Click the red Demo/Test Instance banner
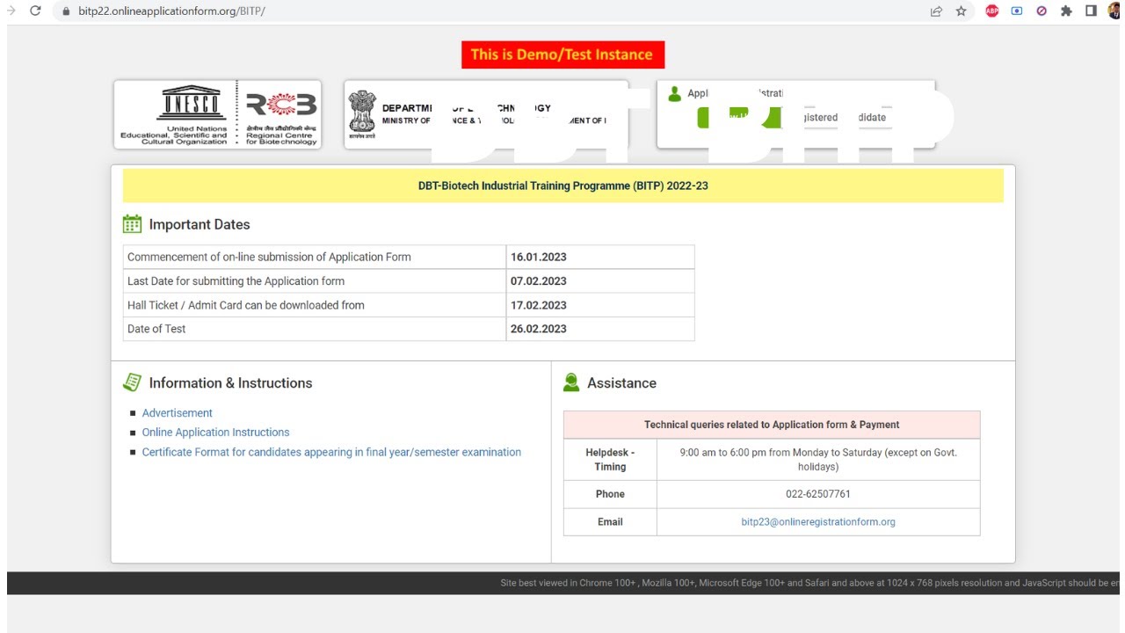This screenshot has width=1125, height=633. click(562, 55)
